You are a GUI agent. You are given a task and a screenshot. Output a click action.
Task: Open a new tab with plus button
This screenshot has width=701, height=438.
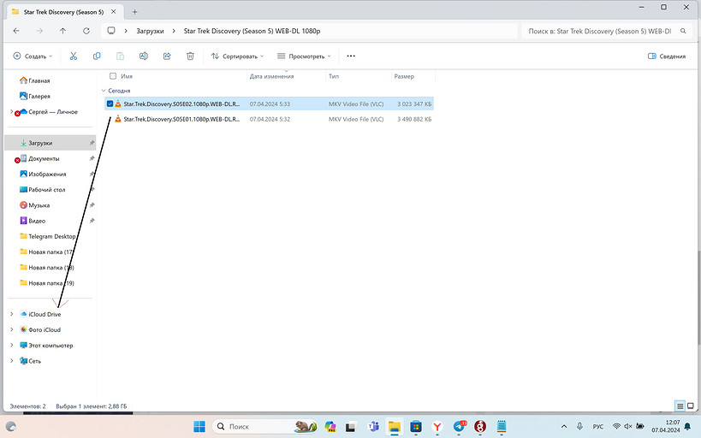[134, 11]
